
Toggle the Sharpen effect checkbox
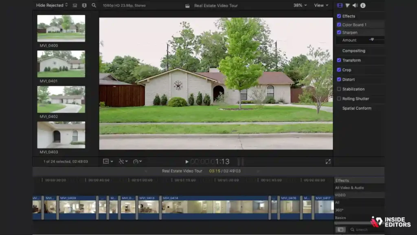(x=339, y=32)
